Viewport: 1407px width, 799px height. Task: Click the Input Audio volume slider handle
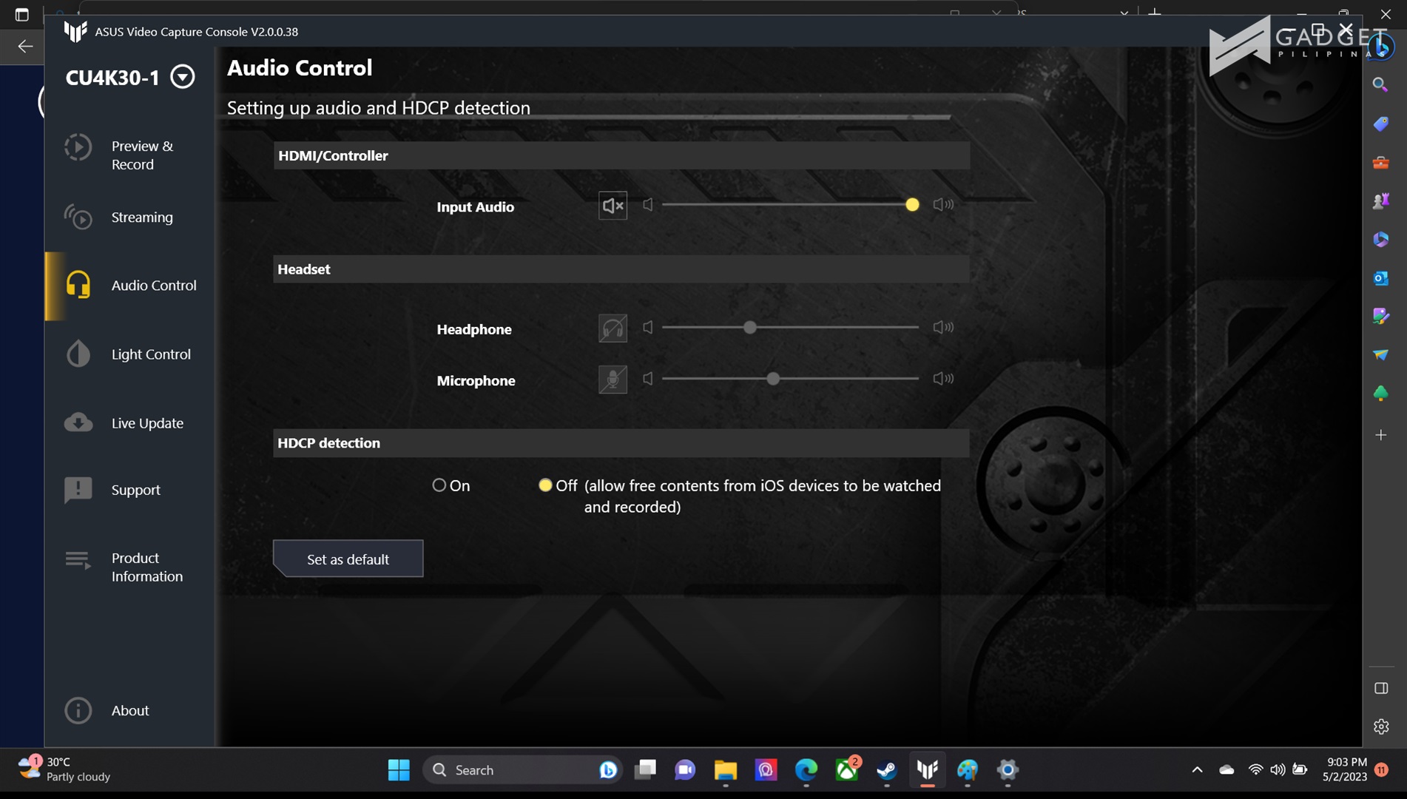click(x=912, y=205)
